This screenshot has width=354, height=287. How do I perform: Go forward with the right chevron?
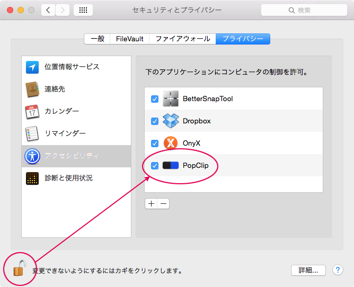click(63, 10)
